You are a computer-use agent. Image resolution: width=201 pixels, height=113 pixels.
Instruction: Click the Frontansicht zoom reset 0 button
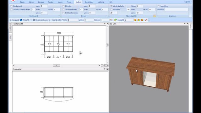pos(107,66)
